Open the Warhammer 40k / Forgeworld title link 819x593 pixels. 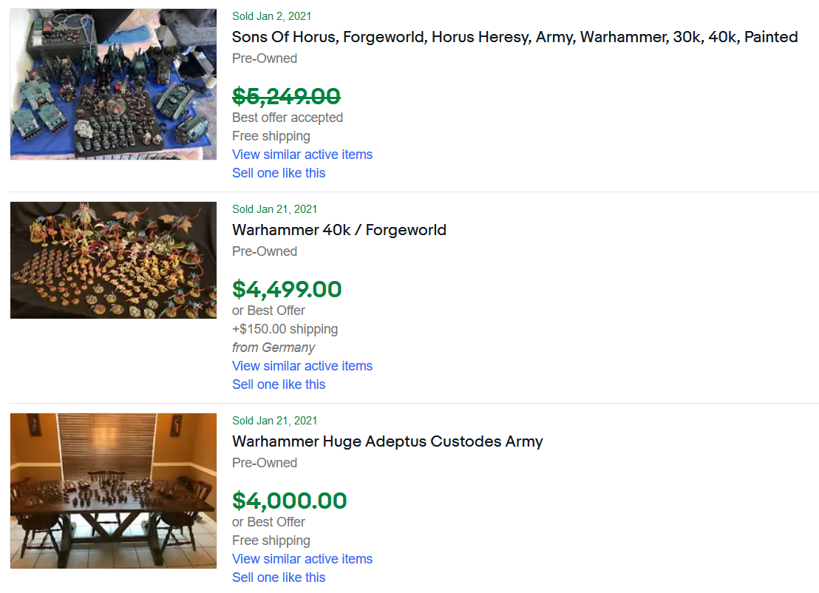(339, 230)
